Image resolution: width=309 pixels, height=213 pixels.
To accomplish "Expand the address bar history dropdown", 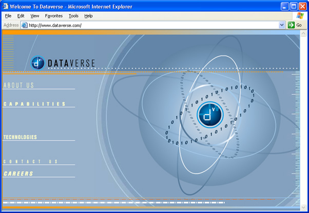I will point(282,25).
